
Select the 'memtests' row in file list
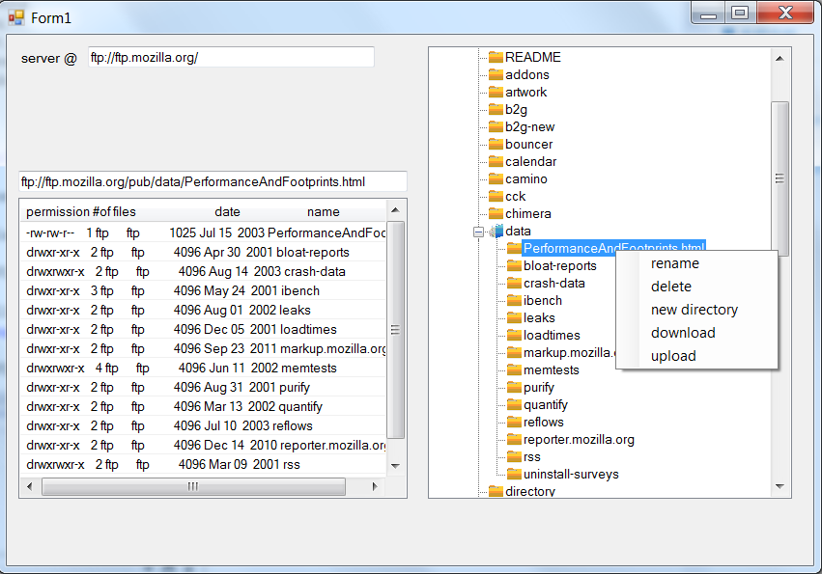pyautogui.click(x=204, y=369)
